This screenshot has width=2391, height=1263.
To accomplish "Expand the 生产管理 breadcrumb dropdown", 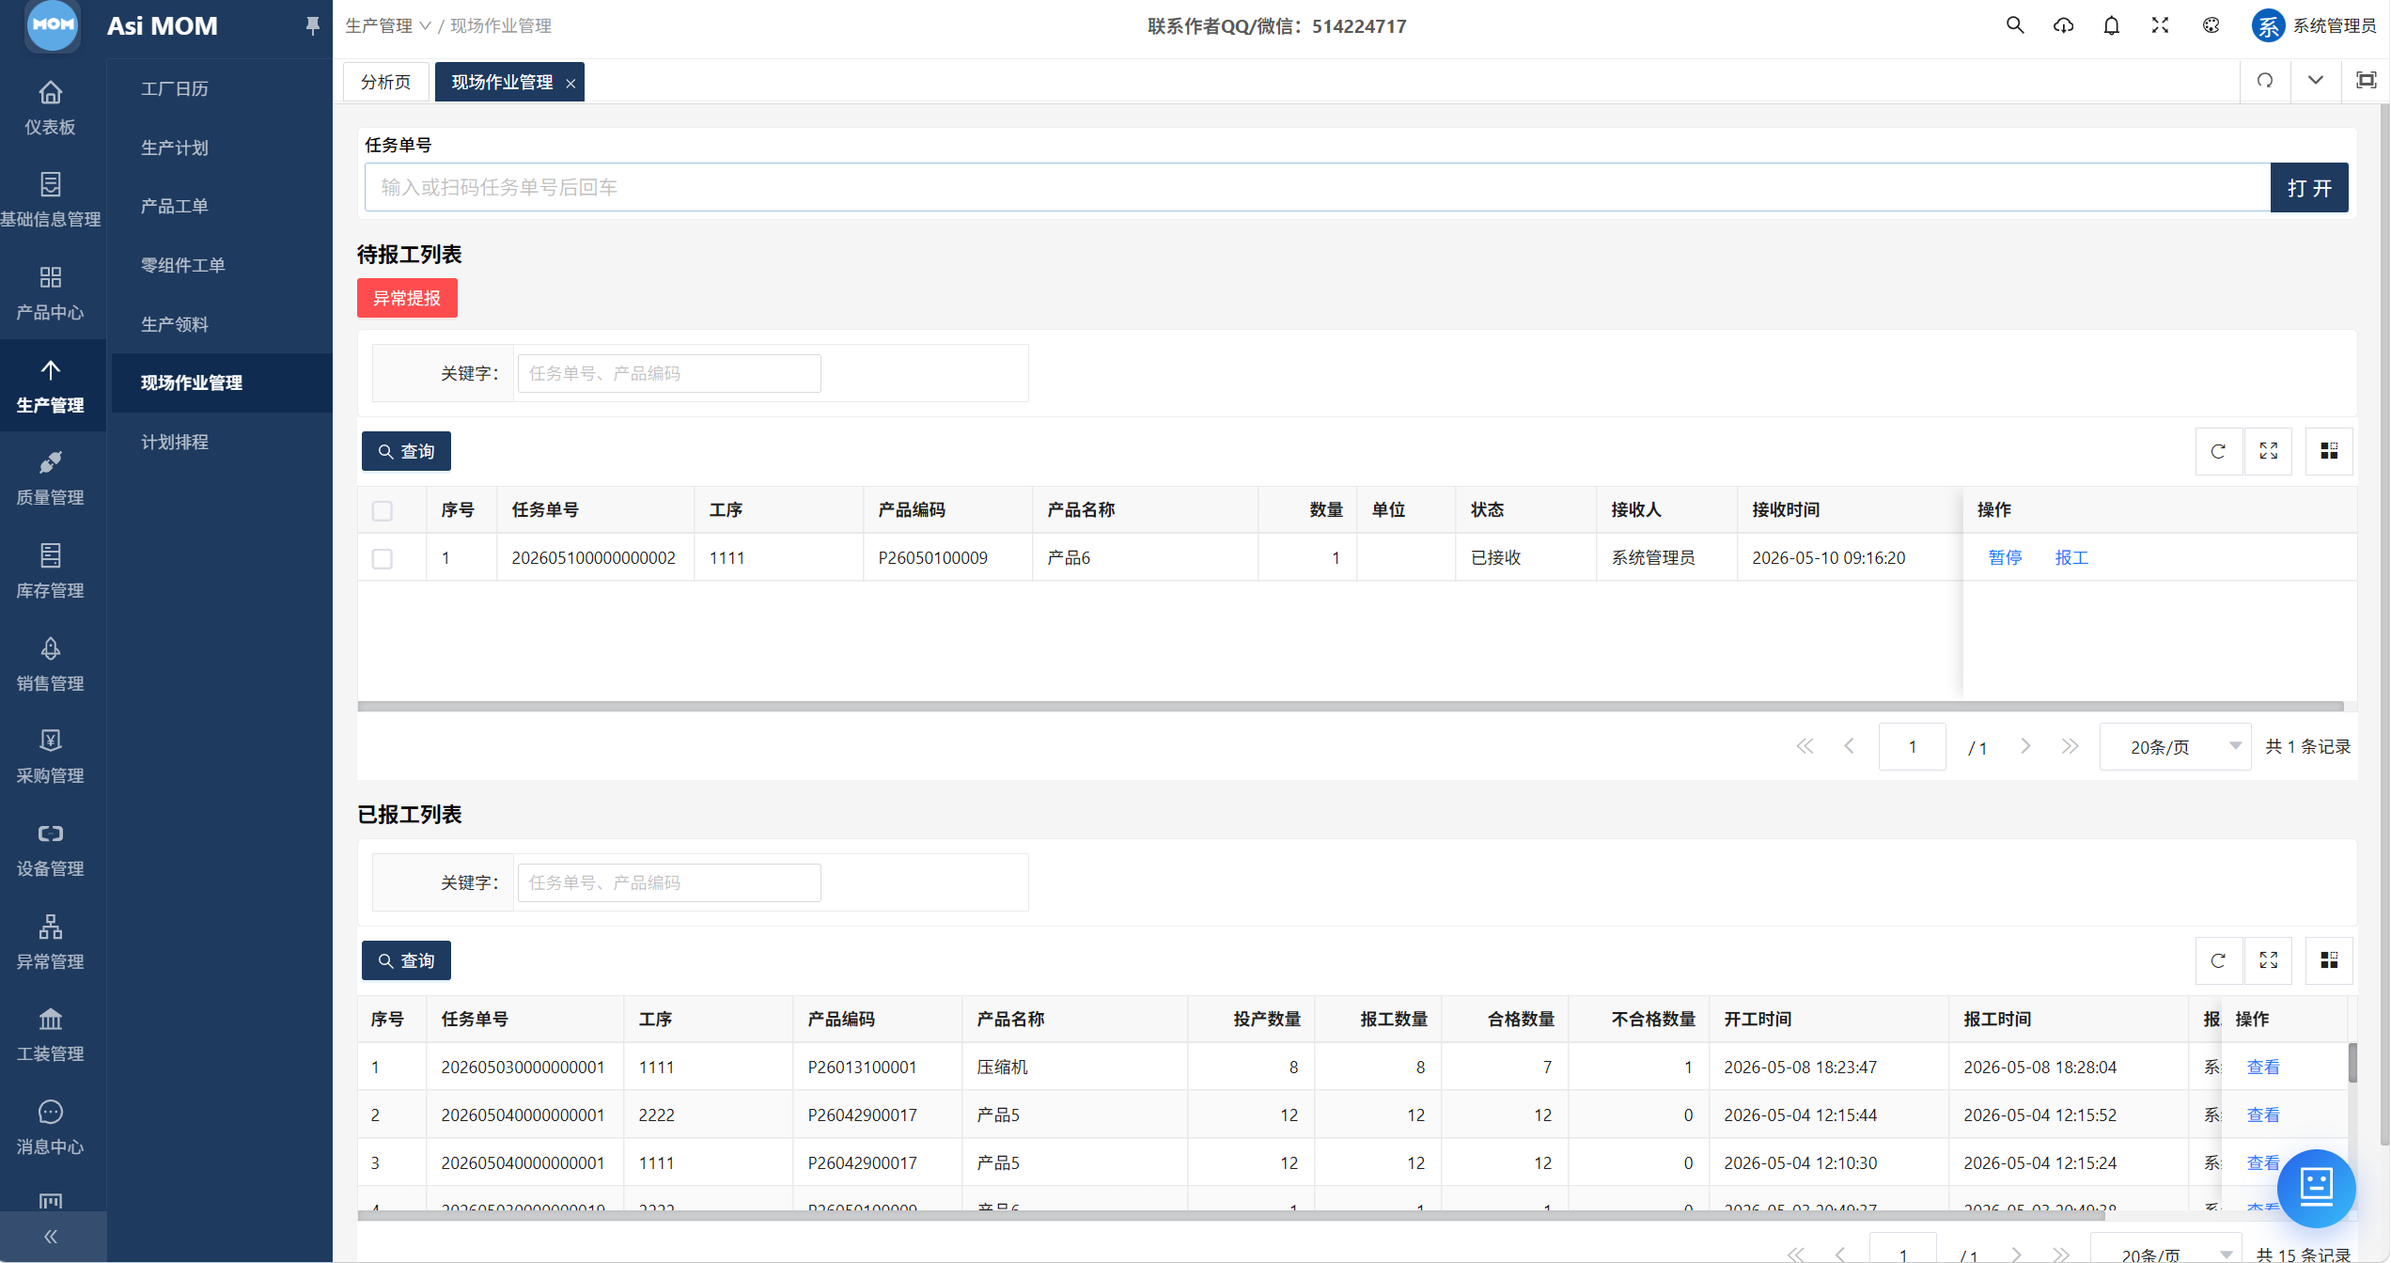I will pos(388,26).
